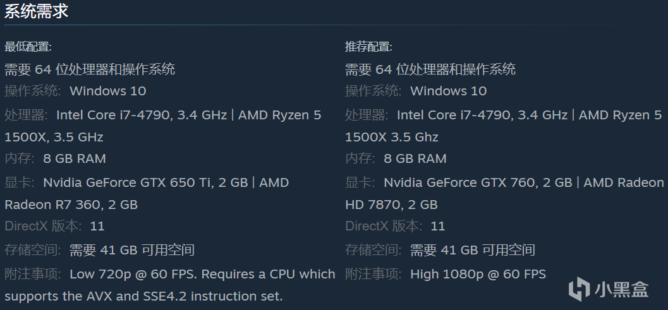Click the 小黑盒 logo icon

(579, 289)
